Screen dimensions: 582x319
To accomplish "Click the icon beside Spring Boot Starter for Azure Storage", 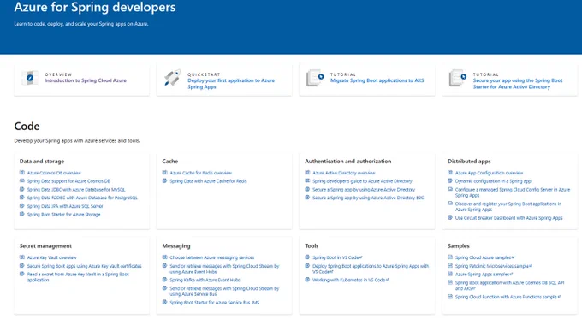I will 22,214.
